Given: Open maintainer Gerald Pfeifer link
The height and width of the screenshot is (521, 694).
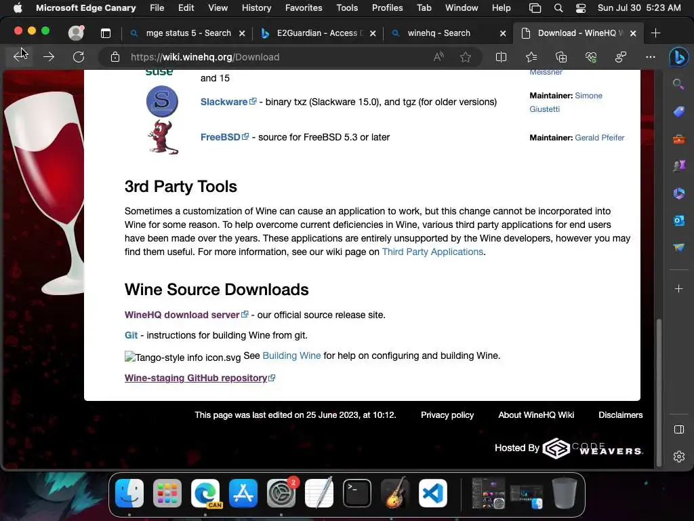Looking at the screenshot, I should (600, 137).
